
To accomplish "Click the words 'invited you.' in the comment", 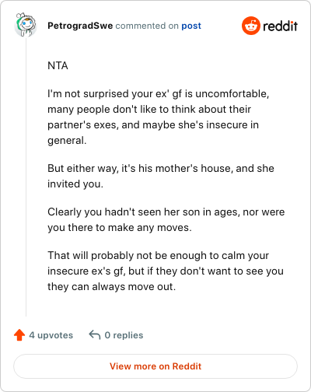I will (x=75, y=184).
